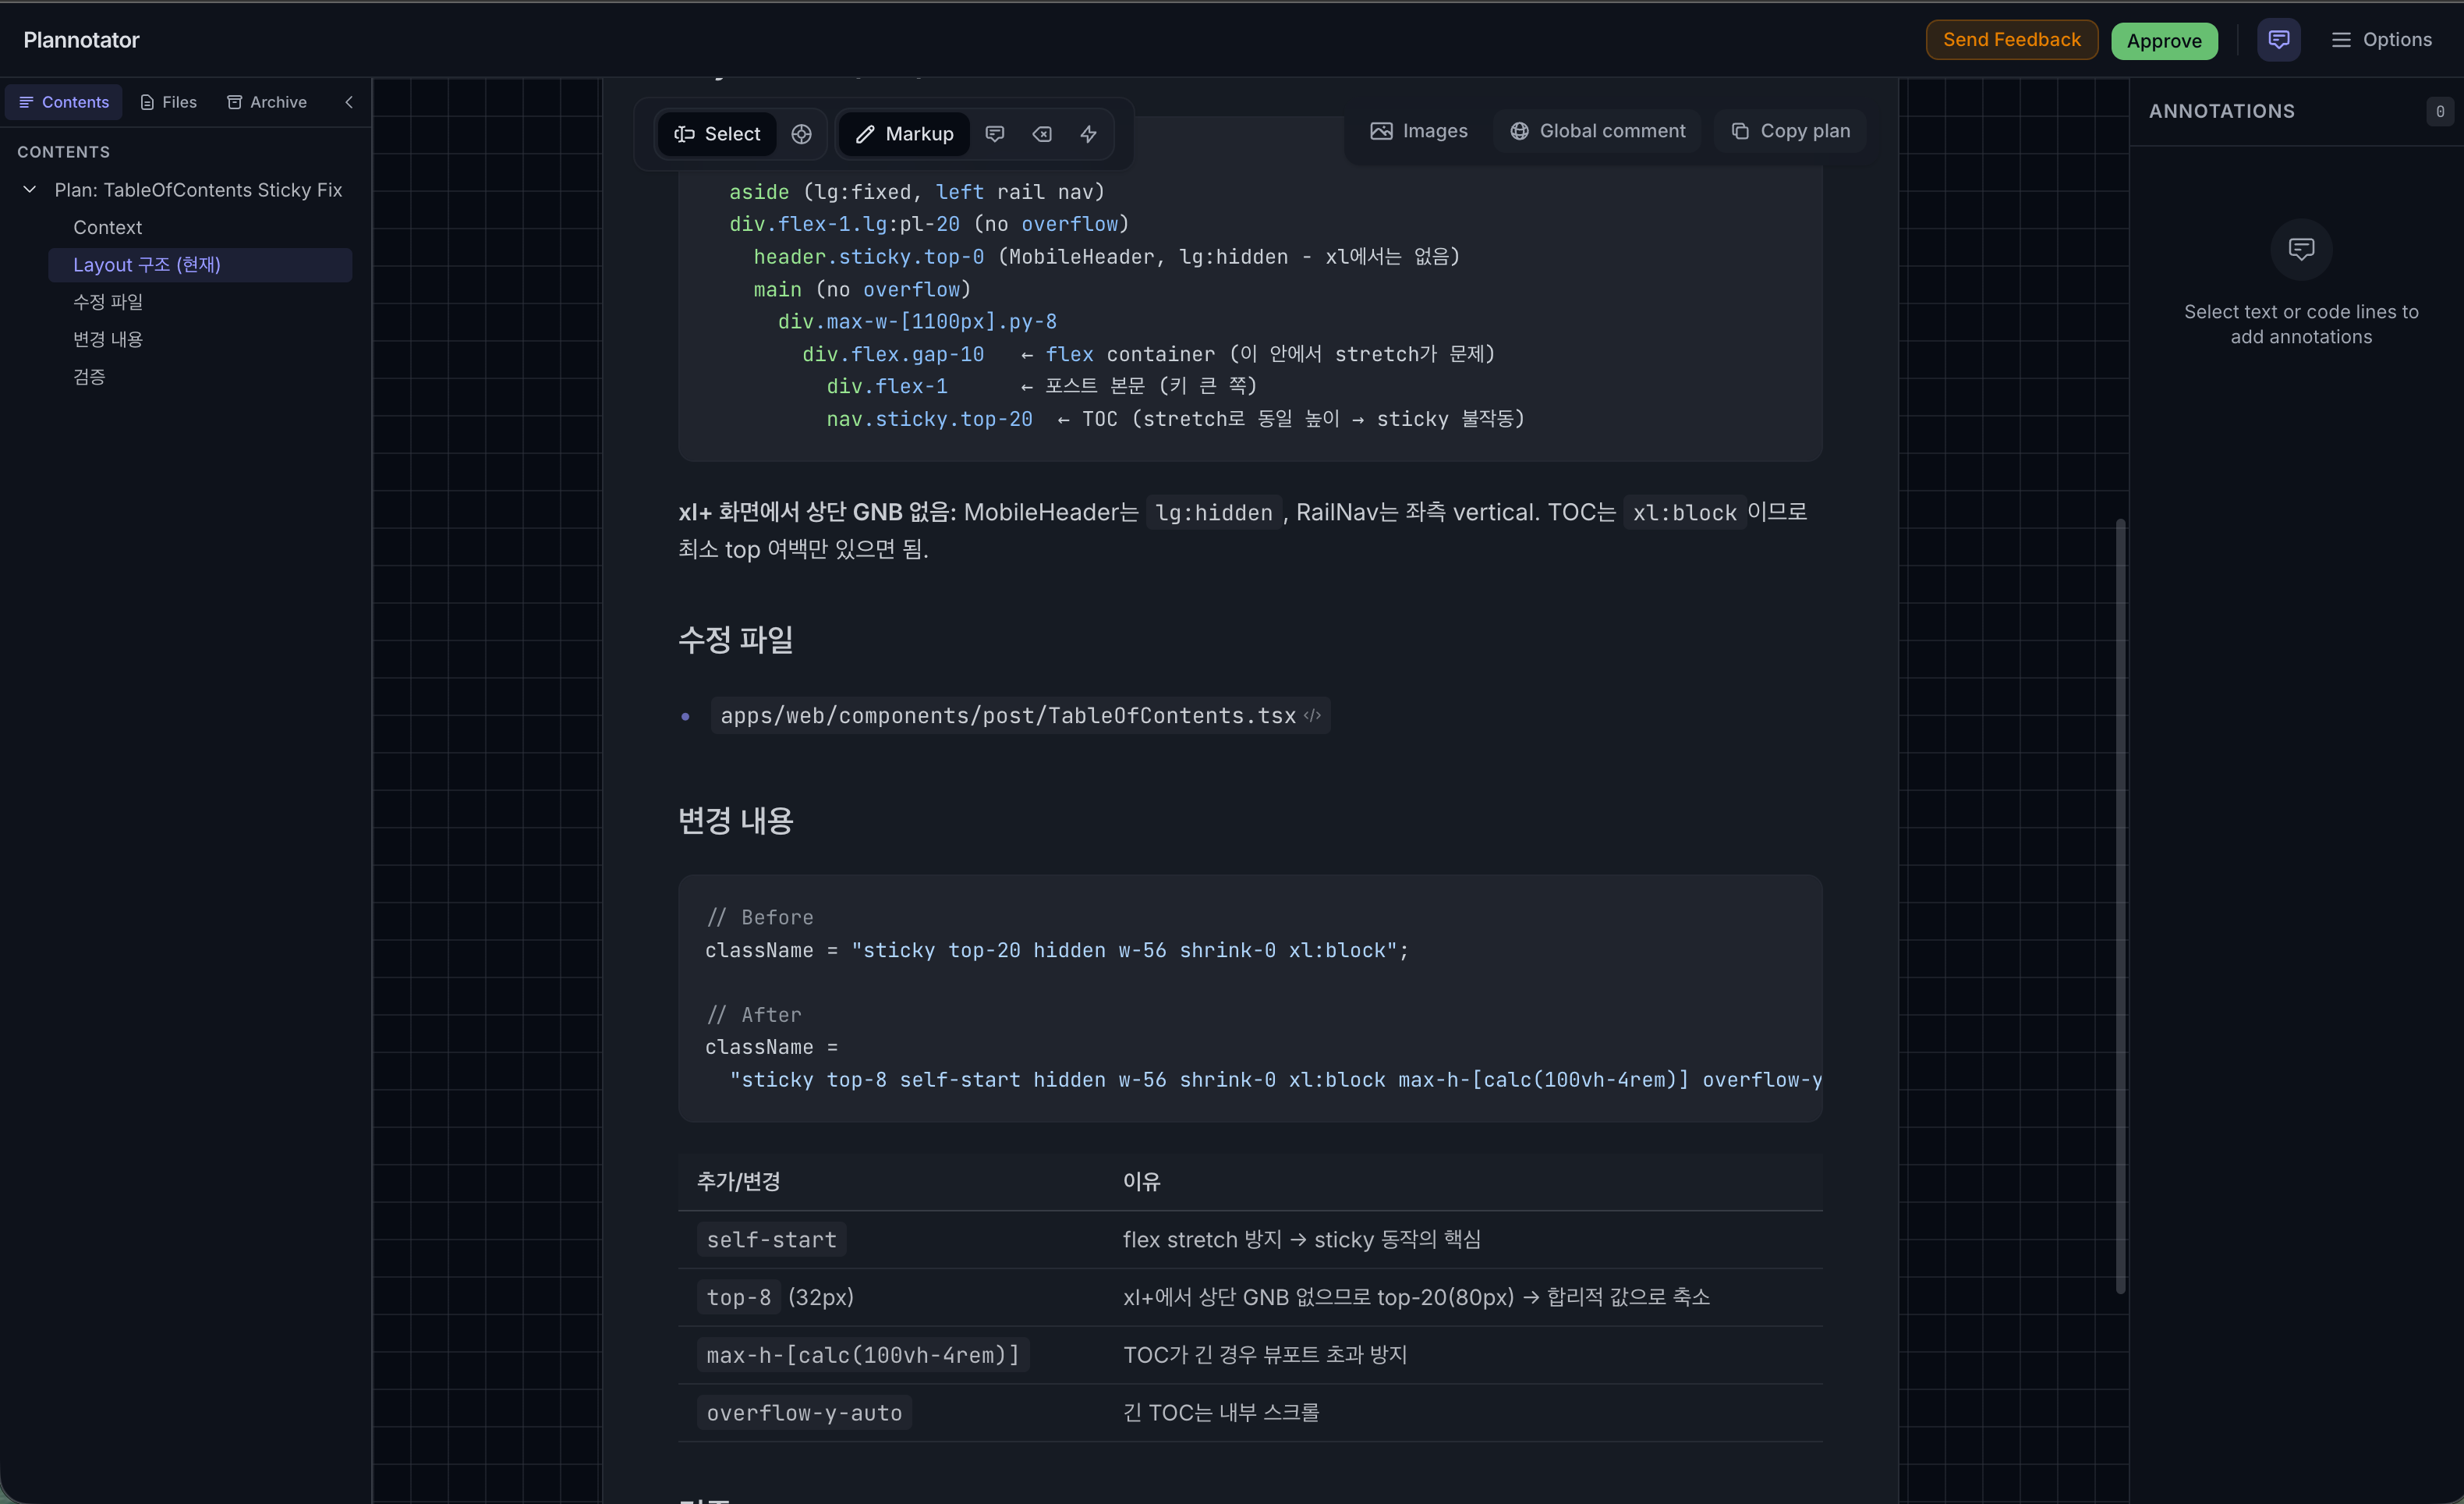The width and height of the screenshot is (2464, 1504).
Task: Click the annotations count badge
Action: point(2439,111)
